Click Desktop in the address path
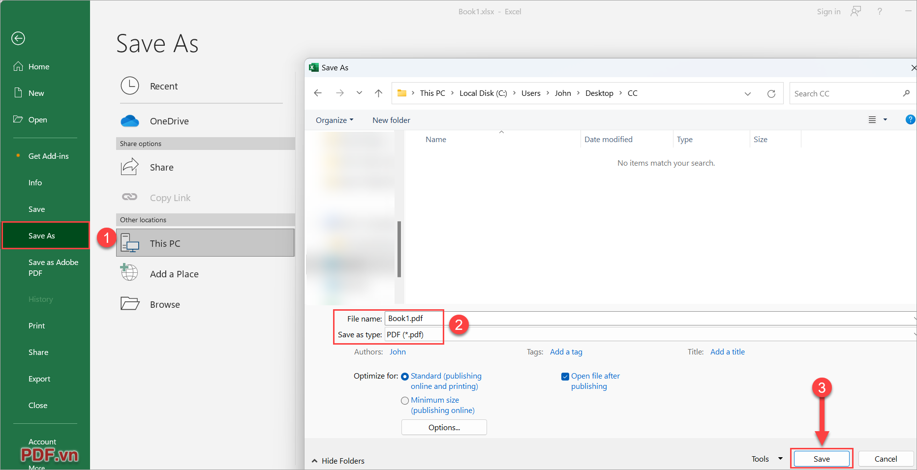Screen dimensions: 917x470 tap(599, 93)
